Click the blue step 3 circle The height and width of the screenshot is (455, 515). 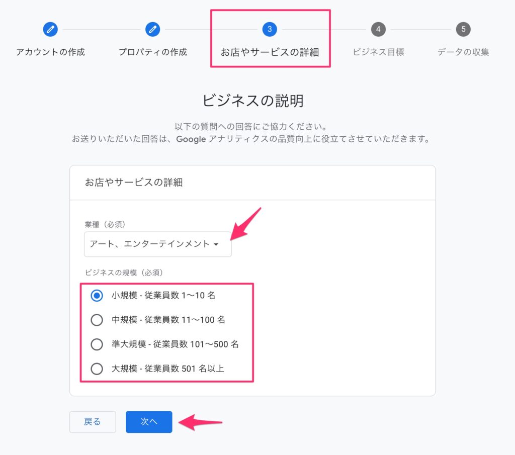point(270,29)
